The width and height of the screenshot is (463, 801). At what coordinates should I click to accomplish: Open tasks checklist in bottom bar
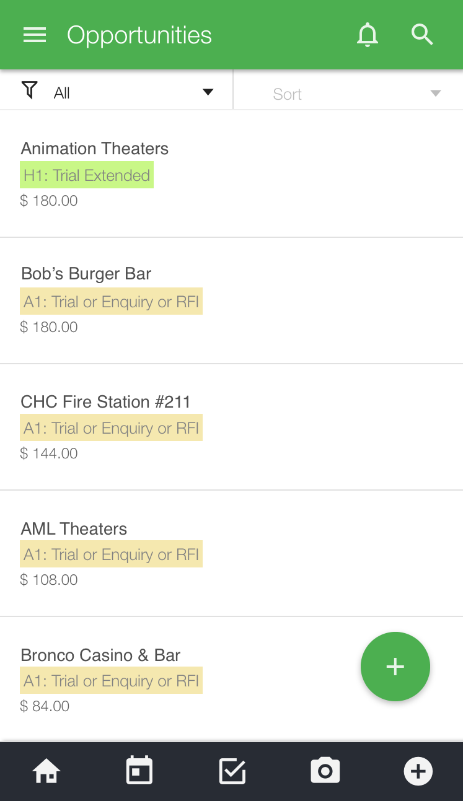[232, 771]
